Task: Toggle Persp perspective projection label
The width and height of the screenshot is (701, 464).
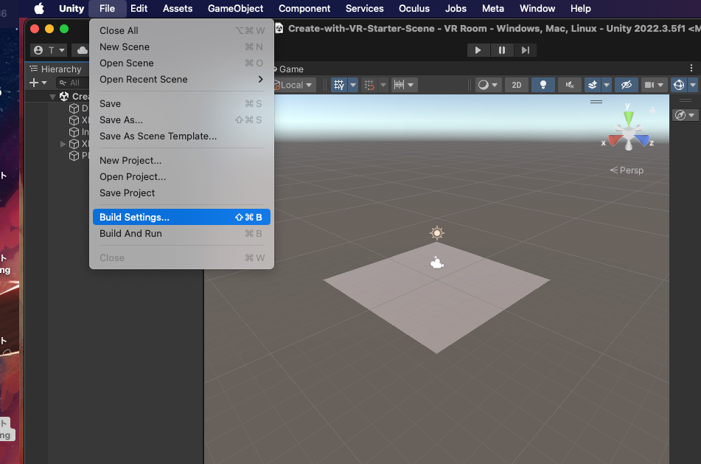Action: tap(627, 170)
